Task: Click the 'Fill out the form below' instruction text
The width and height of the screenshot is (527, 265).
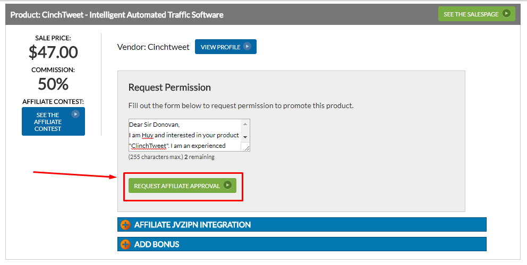Action: pos(241,105)
